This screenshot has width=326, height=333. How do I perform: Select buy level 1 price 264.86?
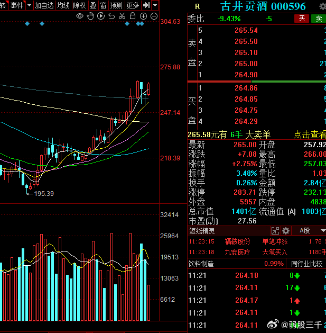pos(246,88)
